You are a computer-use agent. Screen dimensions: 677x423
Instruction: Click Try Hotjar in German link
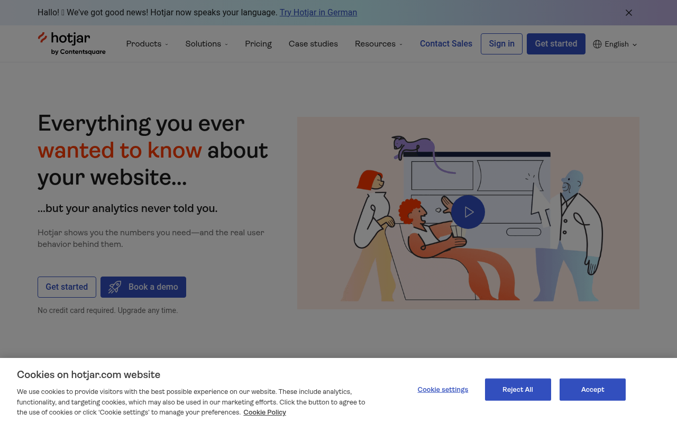pos(318,12)
